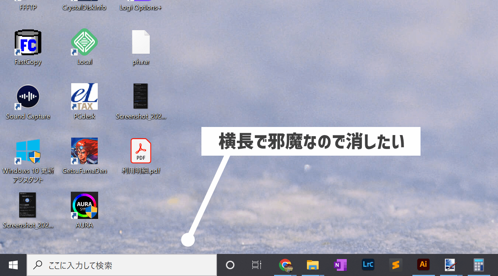Open File Explorer from the taskbar
This screenshot has height=276, width=498.
(312, 265)
